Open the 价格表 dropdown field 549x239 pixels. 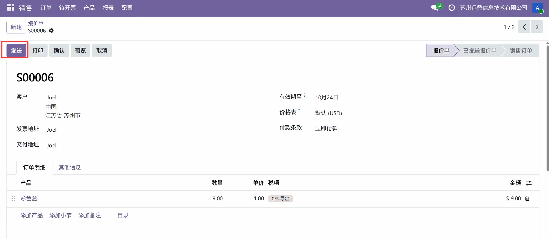329,113
